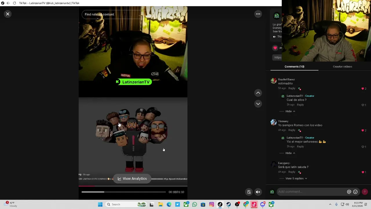The image size is (371, 209).
Task: Open WhatsApp from taskbar
Action: (194, 204)
